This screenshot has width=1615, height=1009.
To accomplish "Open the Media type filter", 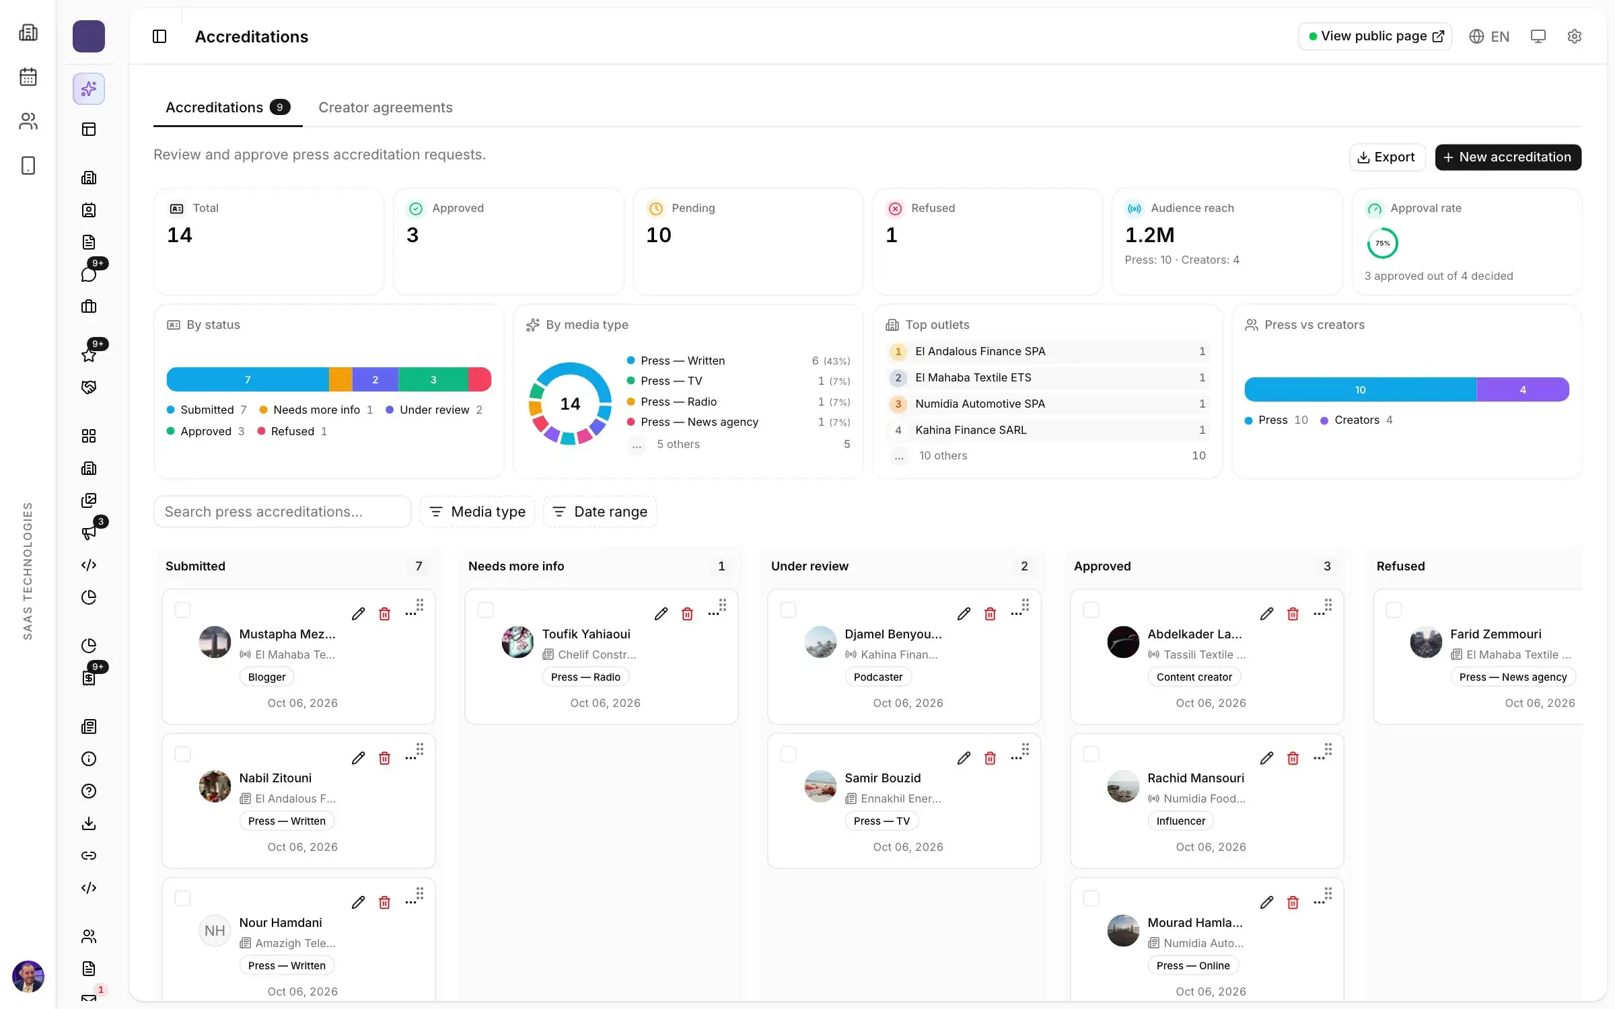I will pos(477,512).
